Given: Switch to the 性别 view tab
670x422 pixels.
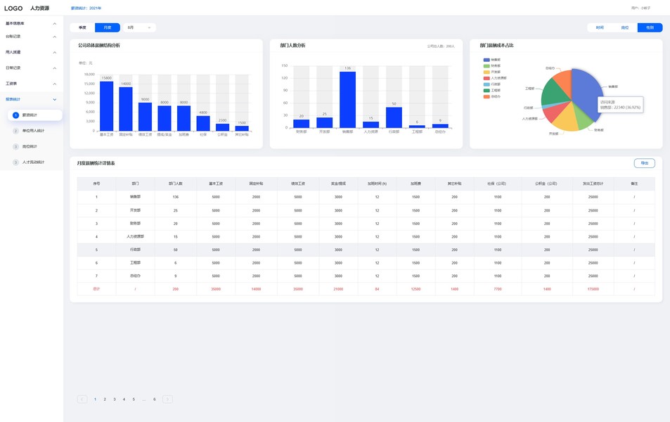Looking at the screenshot, I should click(x=650, y=27).
